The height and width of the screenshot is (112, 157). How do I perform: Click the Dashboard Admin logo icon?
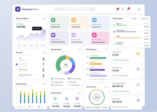18,9
